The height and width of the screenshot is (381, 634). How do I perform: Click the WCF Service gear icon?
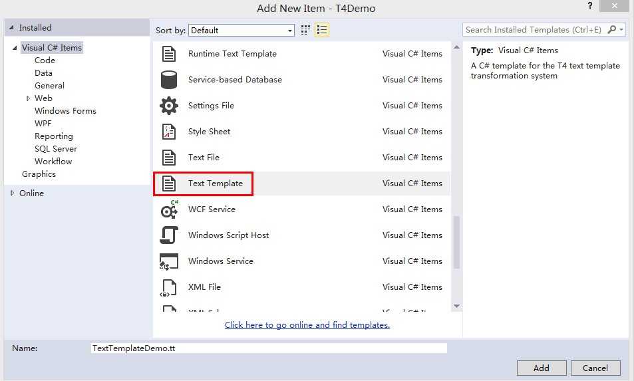(x=169, y=209)
